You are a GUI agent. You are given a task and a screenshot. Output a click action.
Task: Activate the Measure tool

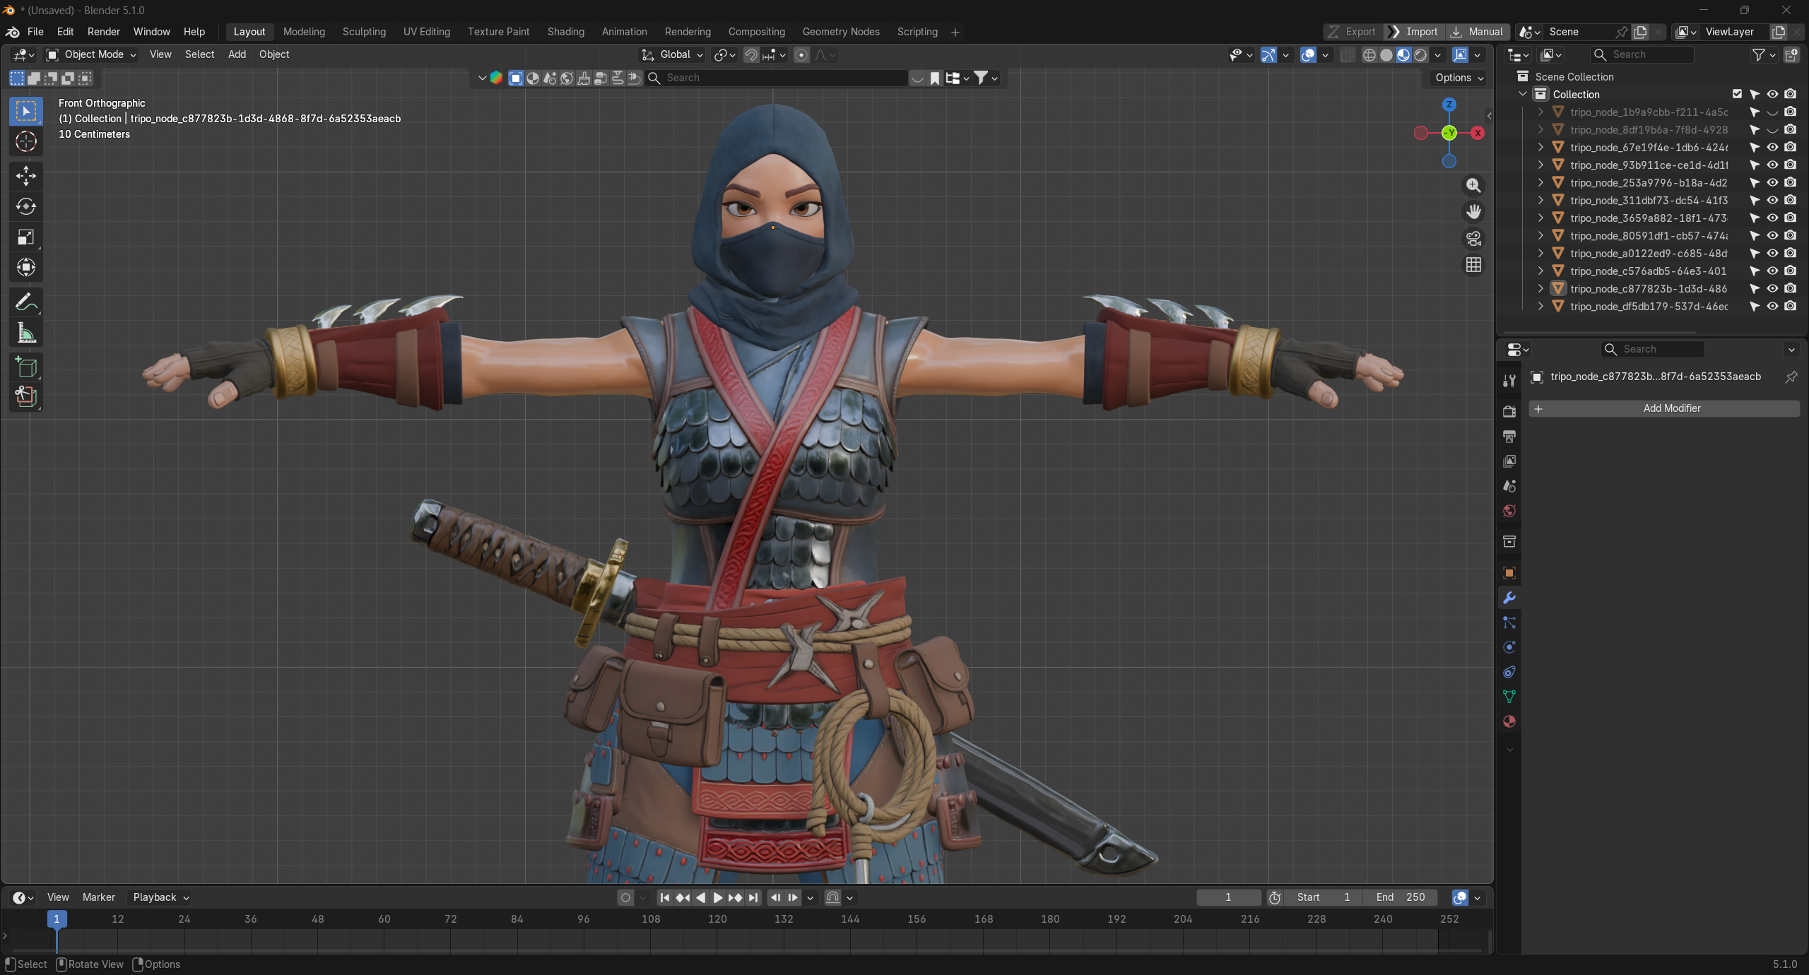(26, 333)
